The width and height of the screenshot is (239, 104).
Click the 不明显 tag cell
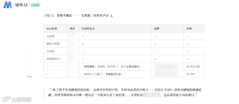[56, 51]
